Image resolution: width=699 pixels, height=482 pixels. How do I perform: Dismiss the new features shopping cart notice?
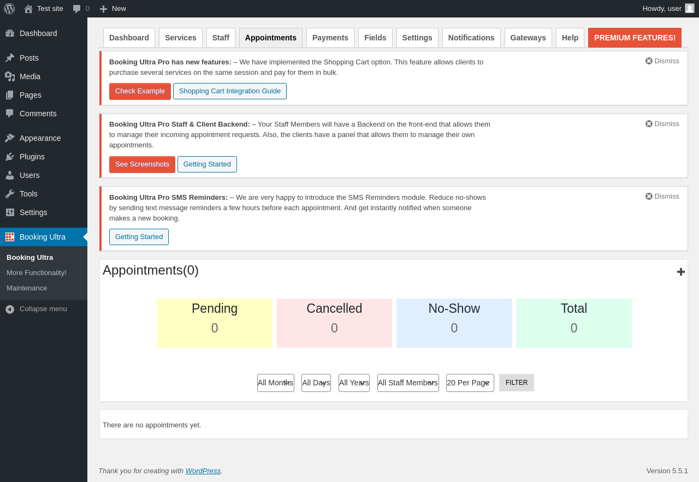[x=662, y=61]
